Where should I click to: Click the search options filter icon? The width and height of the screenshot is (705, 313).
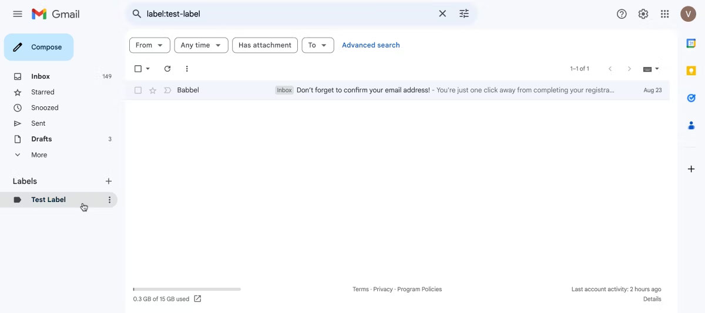click(x=464, y=14)
